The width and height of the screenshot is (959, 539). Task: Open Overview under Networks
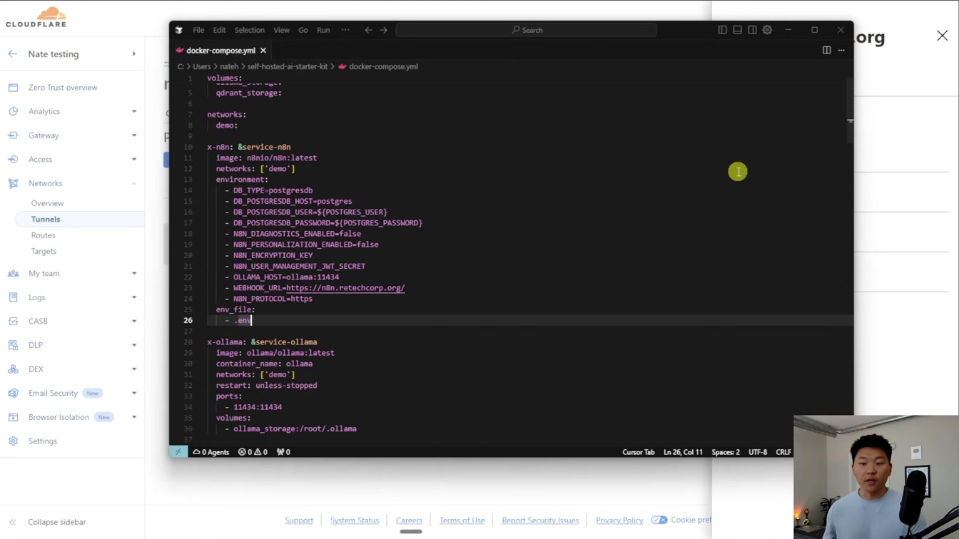point(47,203)
